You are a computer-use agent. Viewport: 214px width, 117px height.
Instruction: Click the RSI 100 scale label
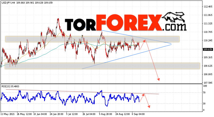[205, 86]
